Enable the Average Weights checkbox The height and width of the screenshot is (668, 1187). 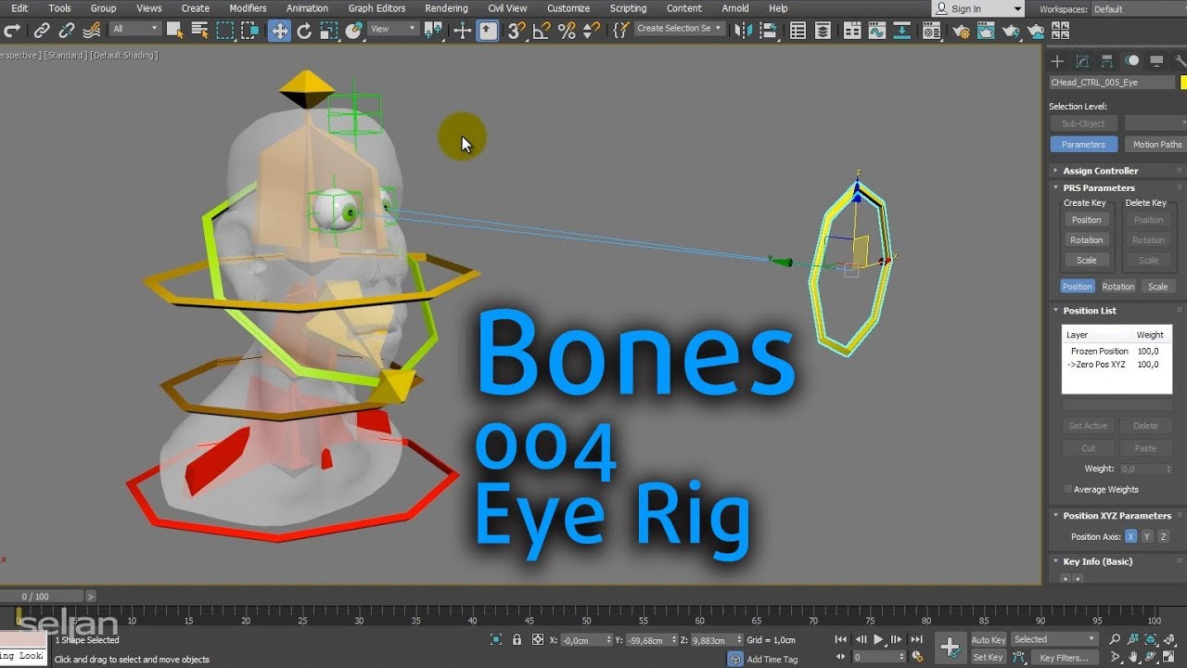[x=1068, y=489]
